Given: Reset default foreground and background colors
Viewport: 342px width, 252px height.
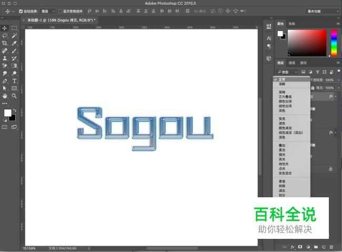Looking at the screenshot, I should tap(5, 120).
